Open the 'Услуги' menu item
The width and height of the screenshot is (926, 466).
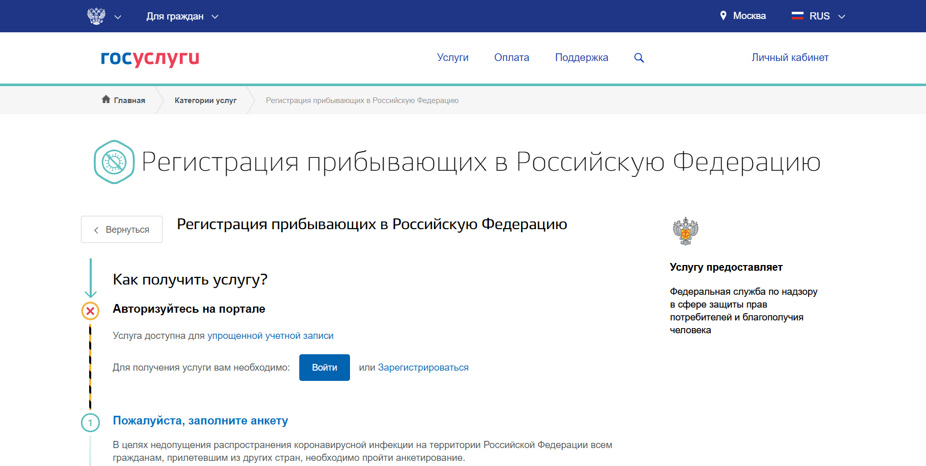(x=452, y=57)
